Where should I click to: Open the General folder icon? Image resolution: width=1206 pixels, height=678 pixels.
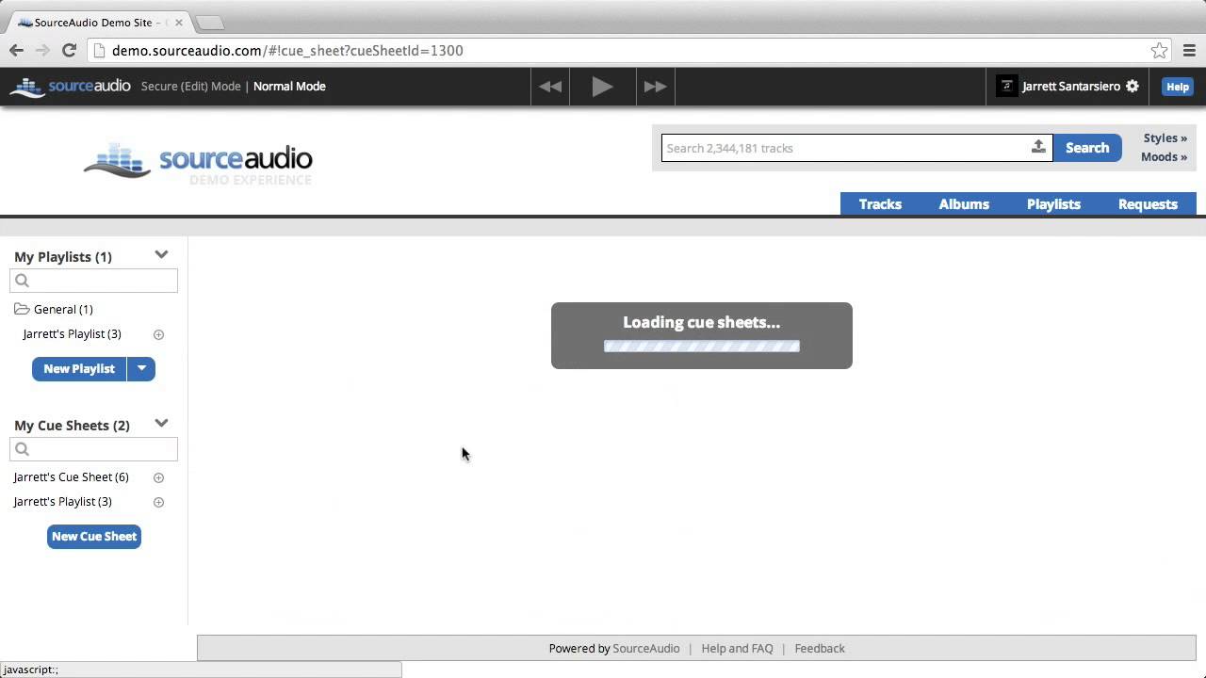click(22, 309)
